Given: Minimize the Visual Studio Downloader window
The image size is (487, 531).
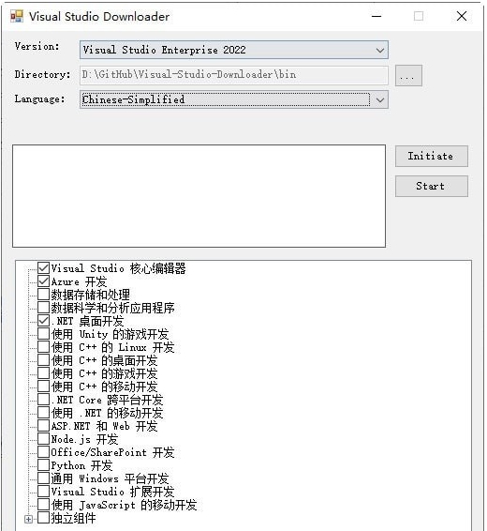Looking at the screenshot, I should coord(376,16).
